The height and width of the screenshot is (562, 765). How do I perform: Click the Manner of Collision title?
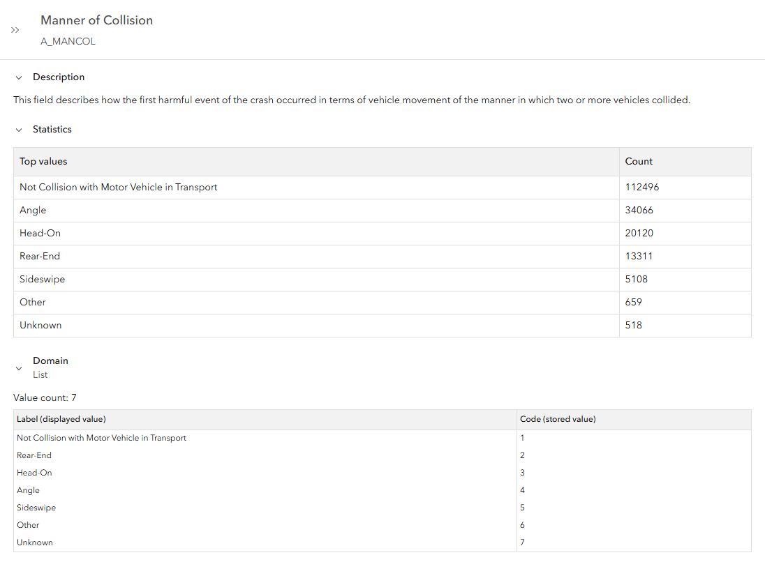pyautogui.click(x=96, y=20)
